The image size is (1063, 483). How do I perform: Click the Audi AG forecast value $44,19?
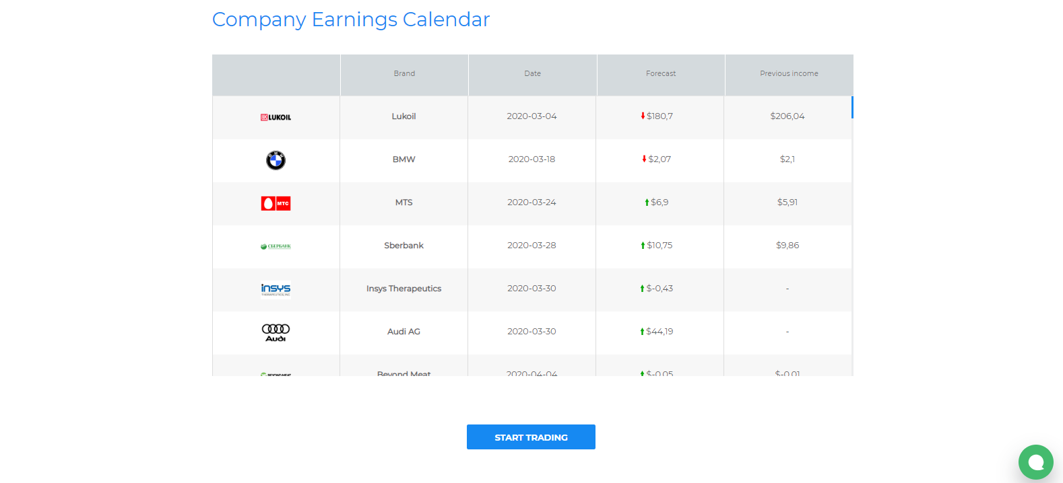[659, 332]
